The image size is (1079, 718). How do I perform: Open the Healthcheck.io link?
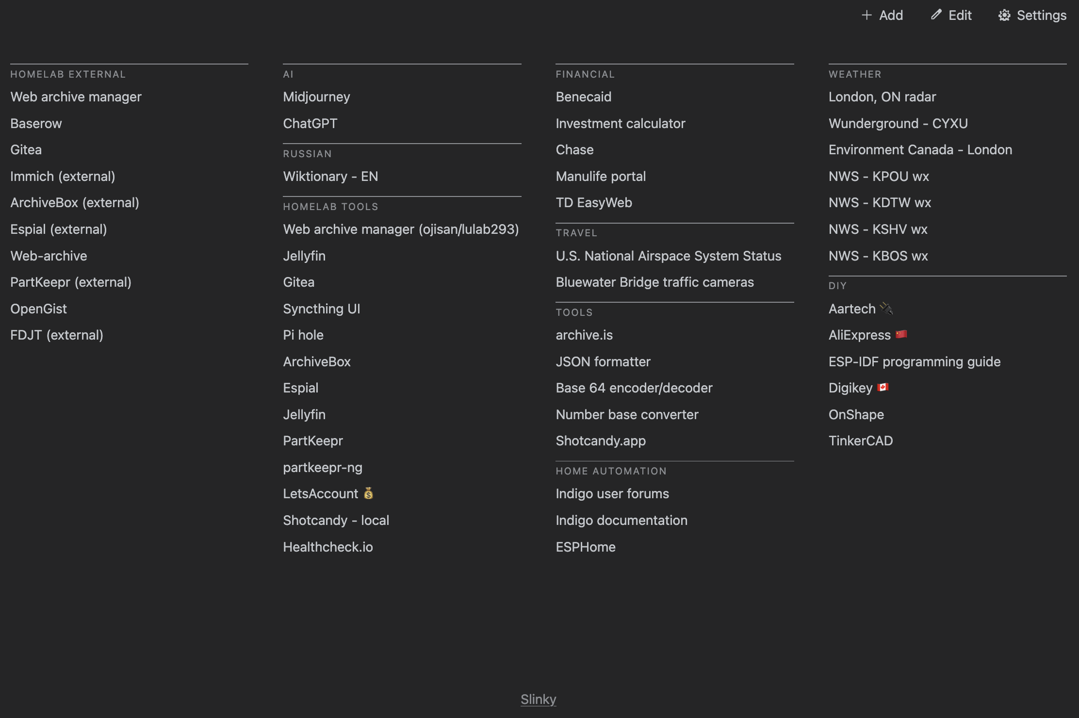click(328, 547)
